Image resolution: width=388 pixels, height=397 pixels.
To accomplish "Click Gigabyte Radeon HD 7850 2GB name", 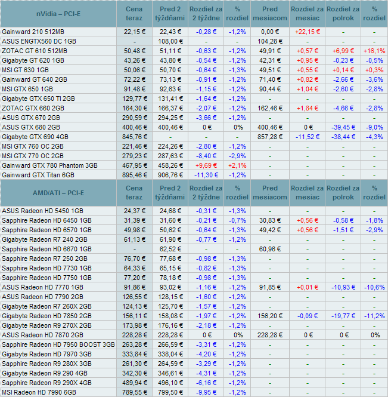I will coord(46,316).
